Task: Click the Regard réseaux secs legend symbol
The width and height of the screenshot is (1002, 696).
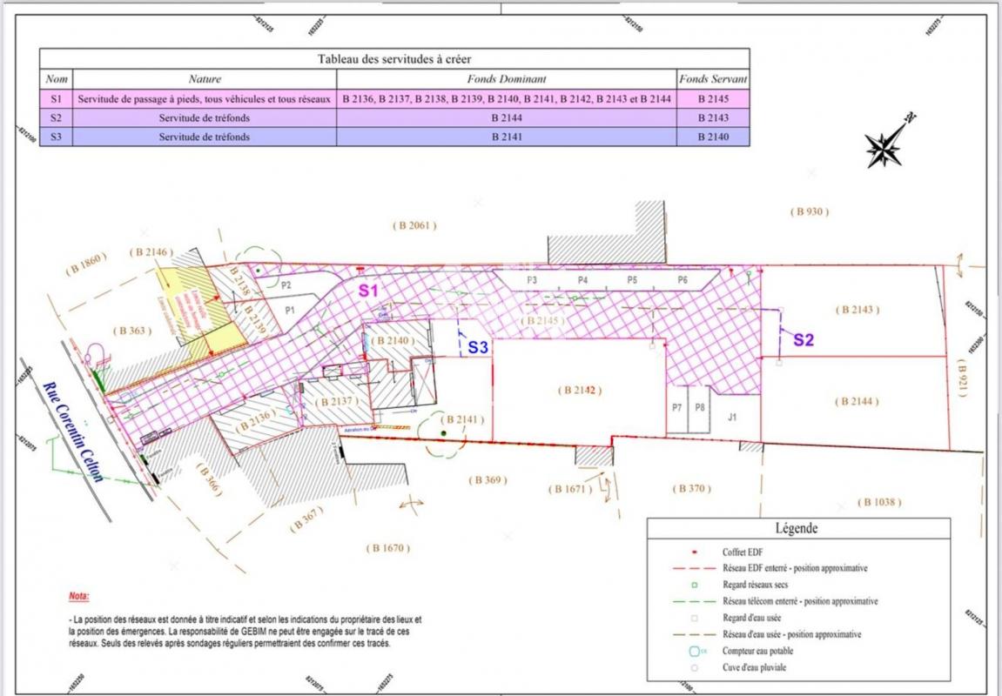Action: 694,585
